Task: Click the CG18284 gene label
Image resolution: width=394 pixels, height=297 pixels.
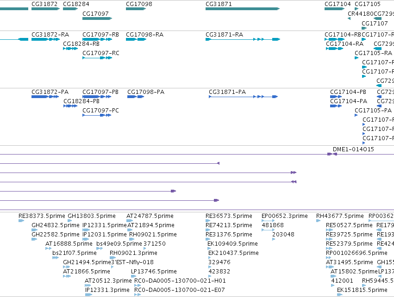Action: click(x=76, y=4)
